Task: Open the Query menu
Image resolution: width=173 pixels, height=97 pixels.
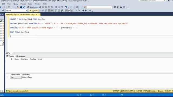Action: point(16,4)
